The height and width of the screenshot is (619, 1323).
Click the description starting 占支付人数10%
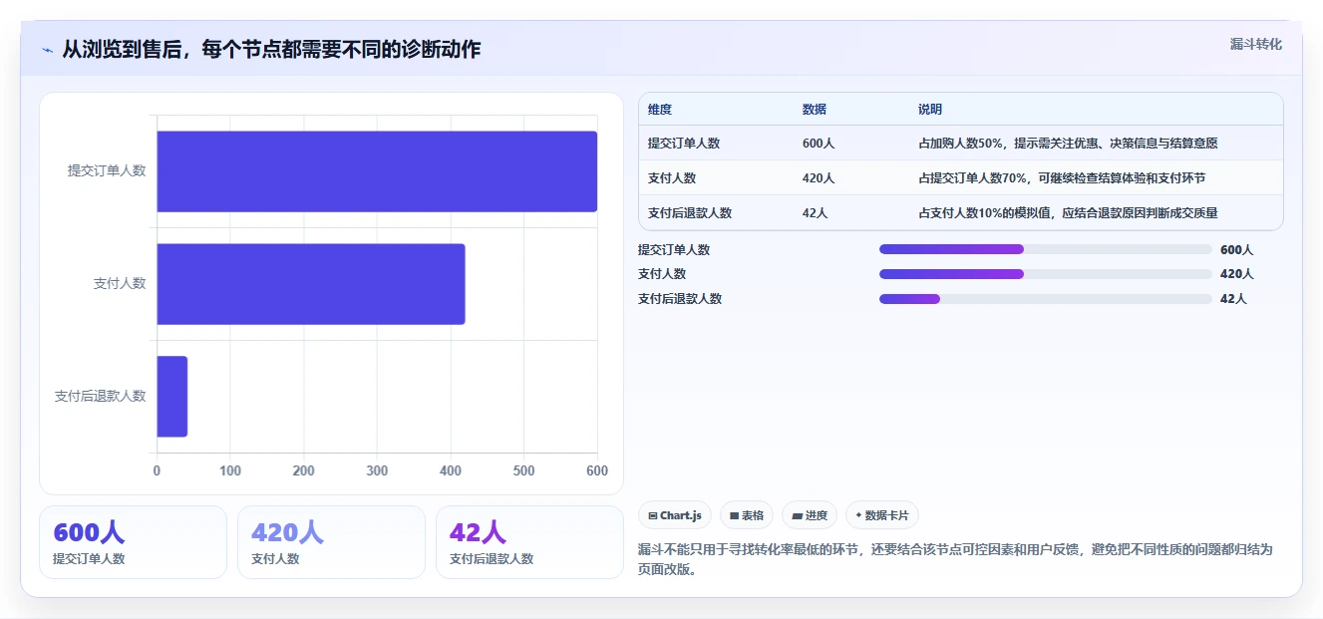pos(1068,213)
